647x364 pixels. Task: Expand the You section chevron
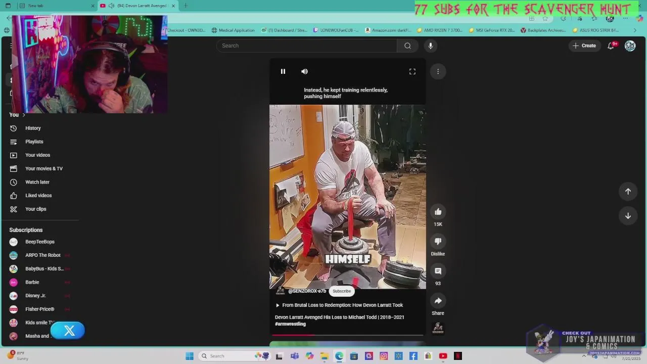[23, 115]
